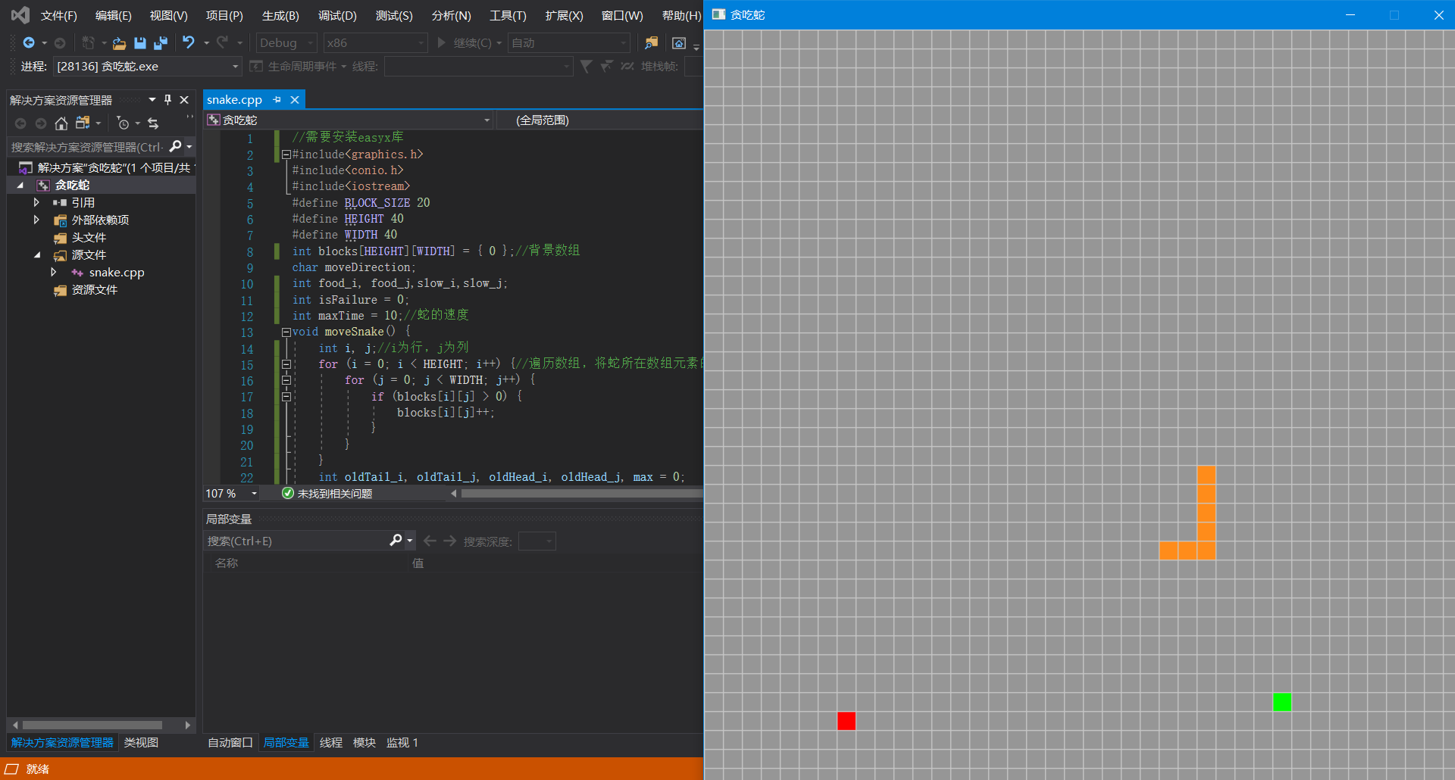The width and height of the screenshot is (1455, 780).
Task: Toggle pin on snake.cpp tab
Action: click(x=277, y=100)
